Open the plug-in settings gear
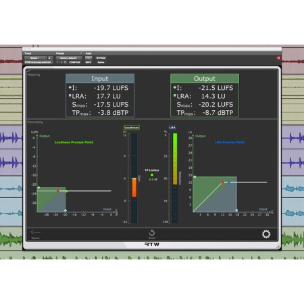304x304 pixels. click(266, 234)
